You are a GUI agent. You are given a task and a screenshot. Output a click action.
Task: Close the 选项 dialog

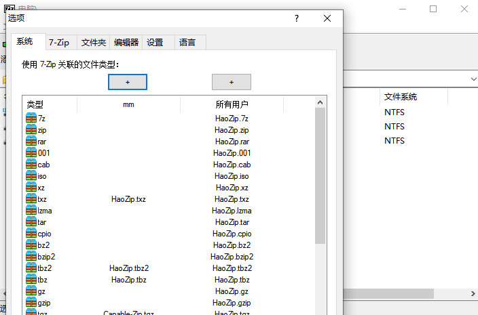click(327, 18)
